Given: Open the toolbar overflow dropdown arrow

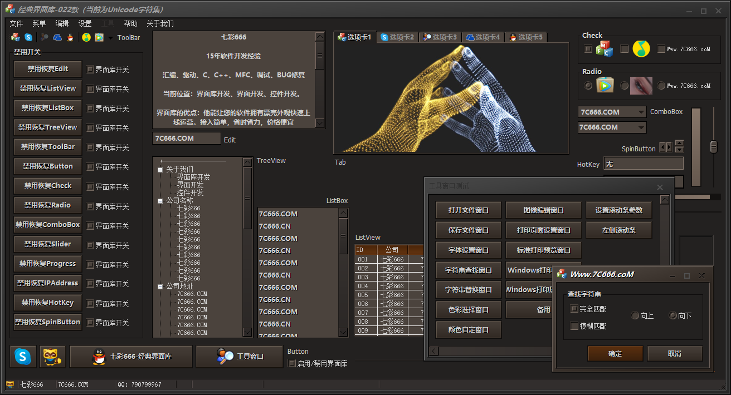Looking at the screenshot, I should click(110, 38).
